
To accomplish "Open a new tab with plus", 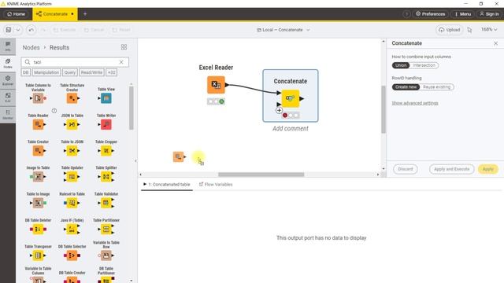I will point(85,14).
